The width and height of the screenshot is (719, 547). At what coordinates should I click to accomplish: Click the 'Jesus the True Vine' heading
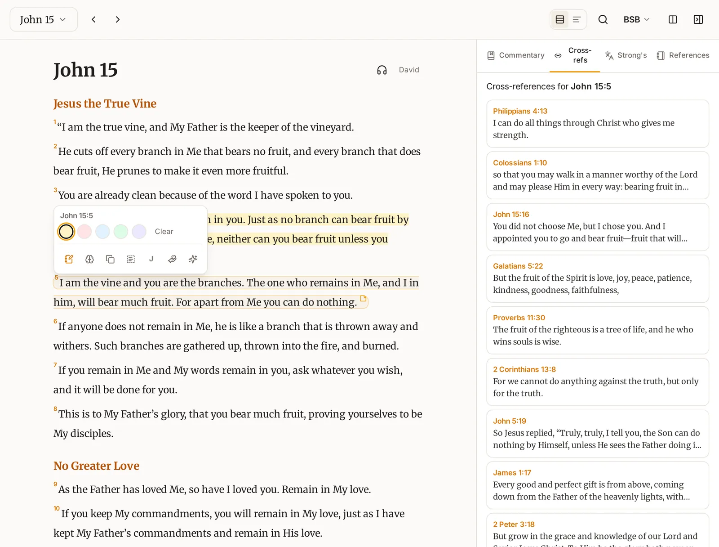click(x=105, y=103)
